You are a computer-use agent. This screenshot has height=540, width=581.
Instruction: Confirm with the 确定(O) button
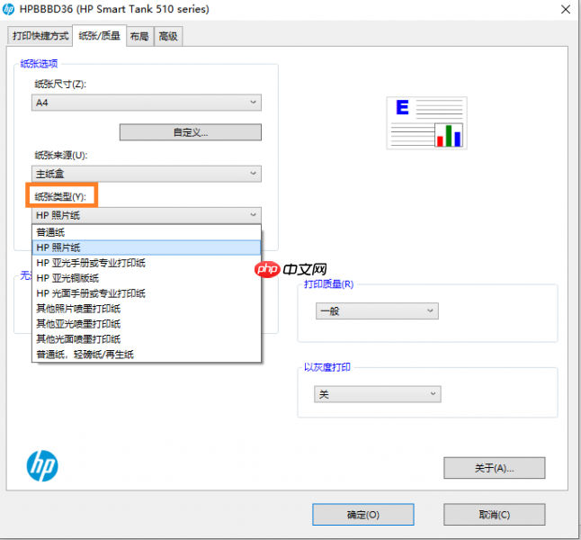tap(363, 515)
